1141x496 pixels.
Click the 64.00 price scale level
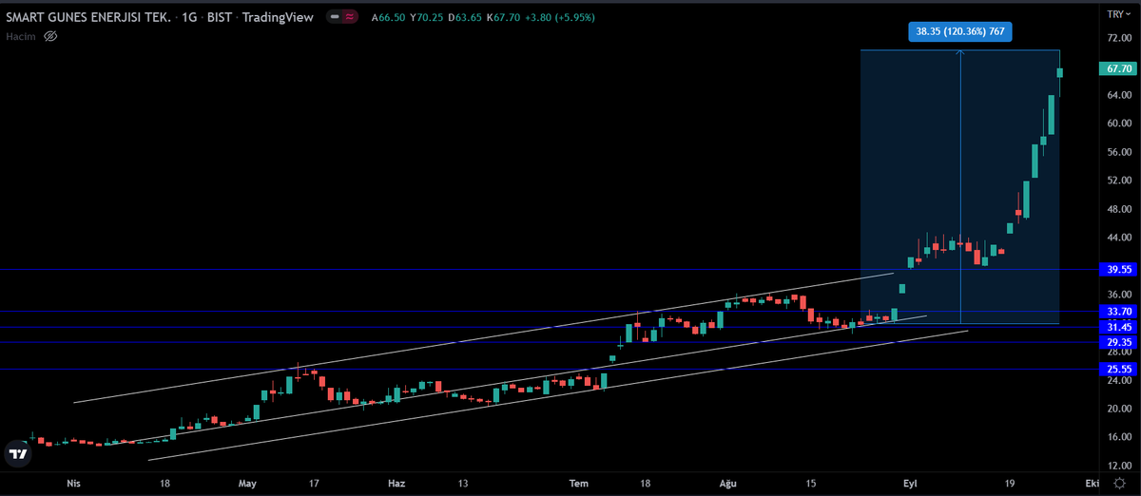coord(1118,95)
